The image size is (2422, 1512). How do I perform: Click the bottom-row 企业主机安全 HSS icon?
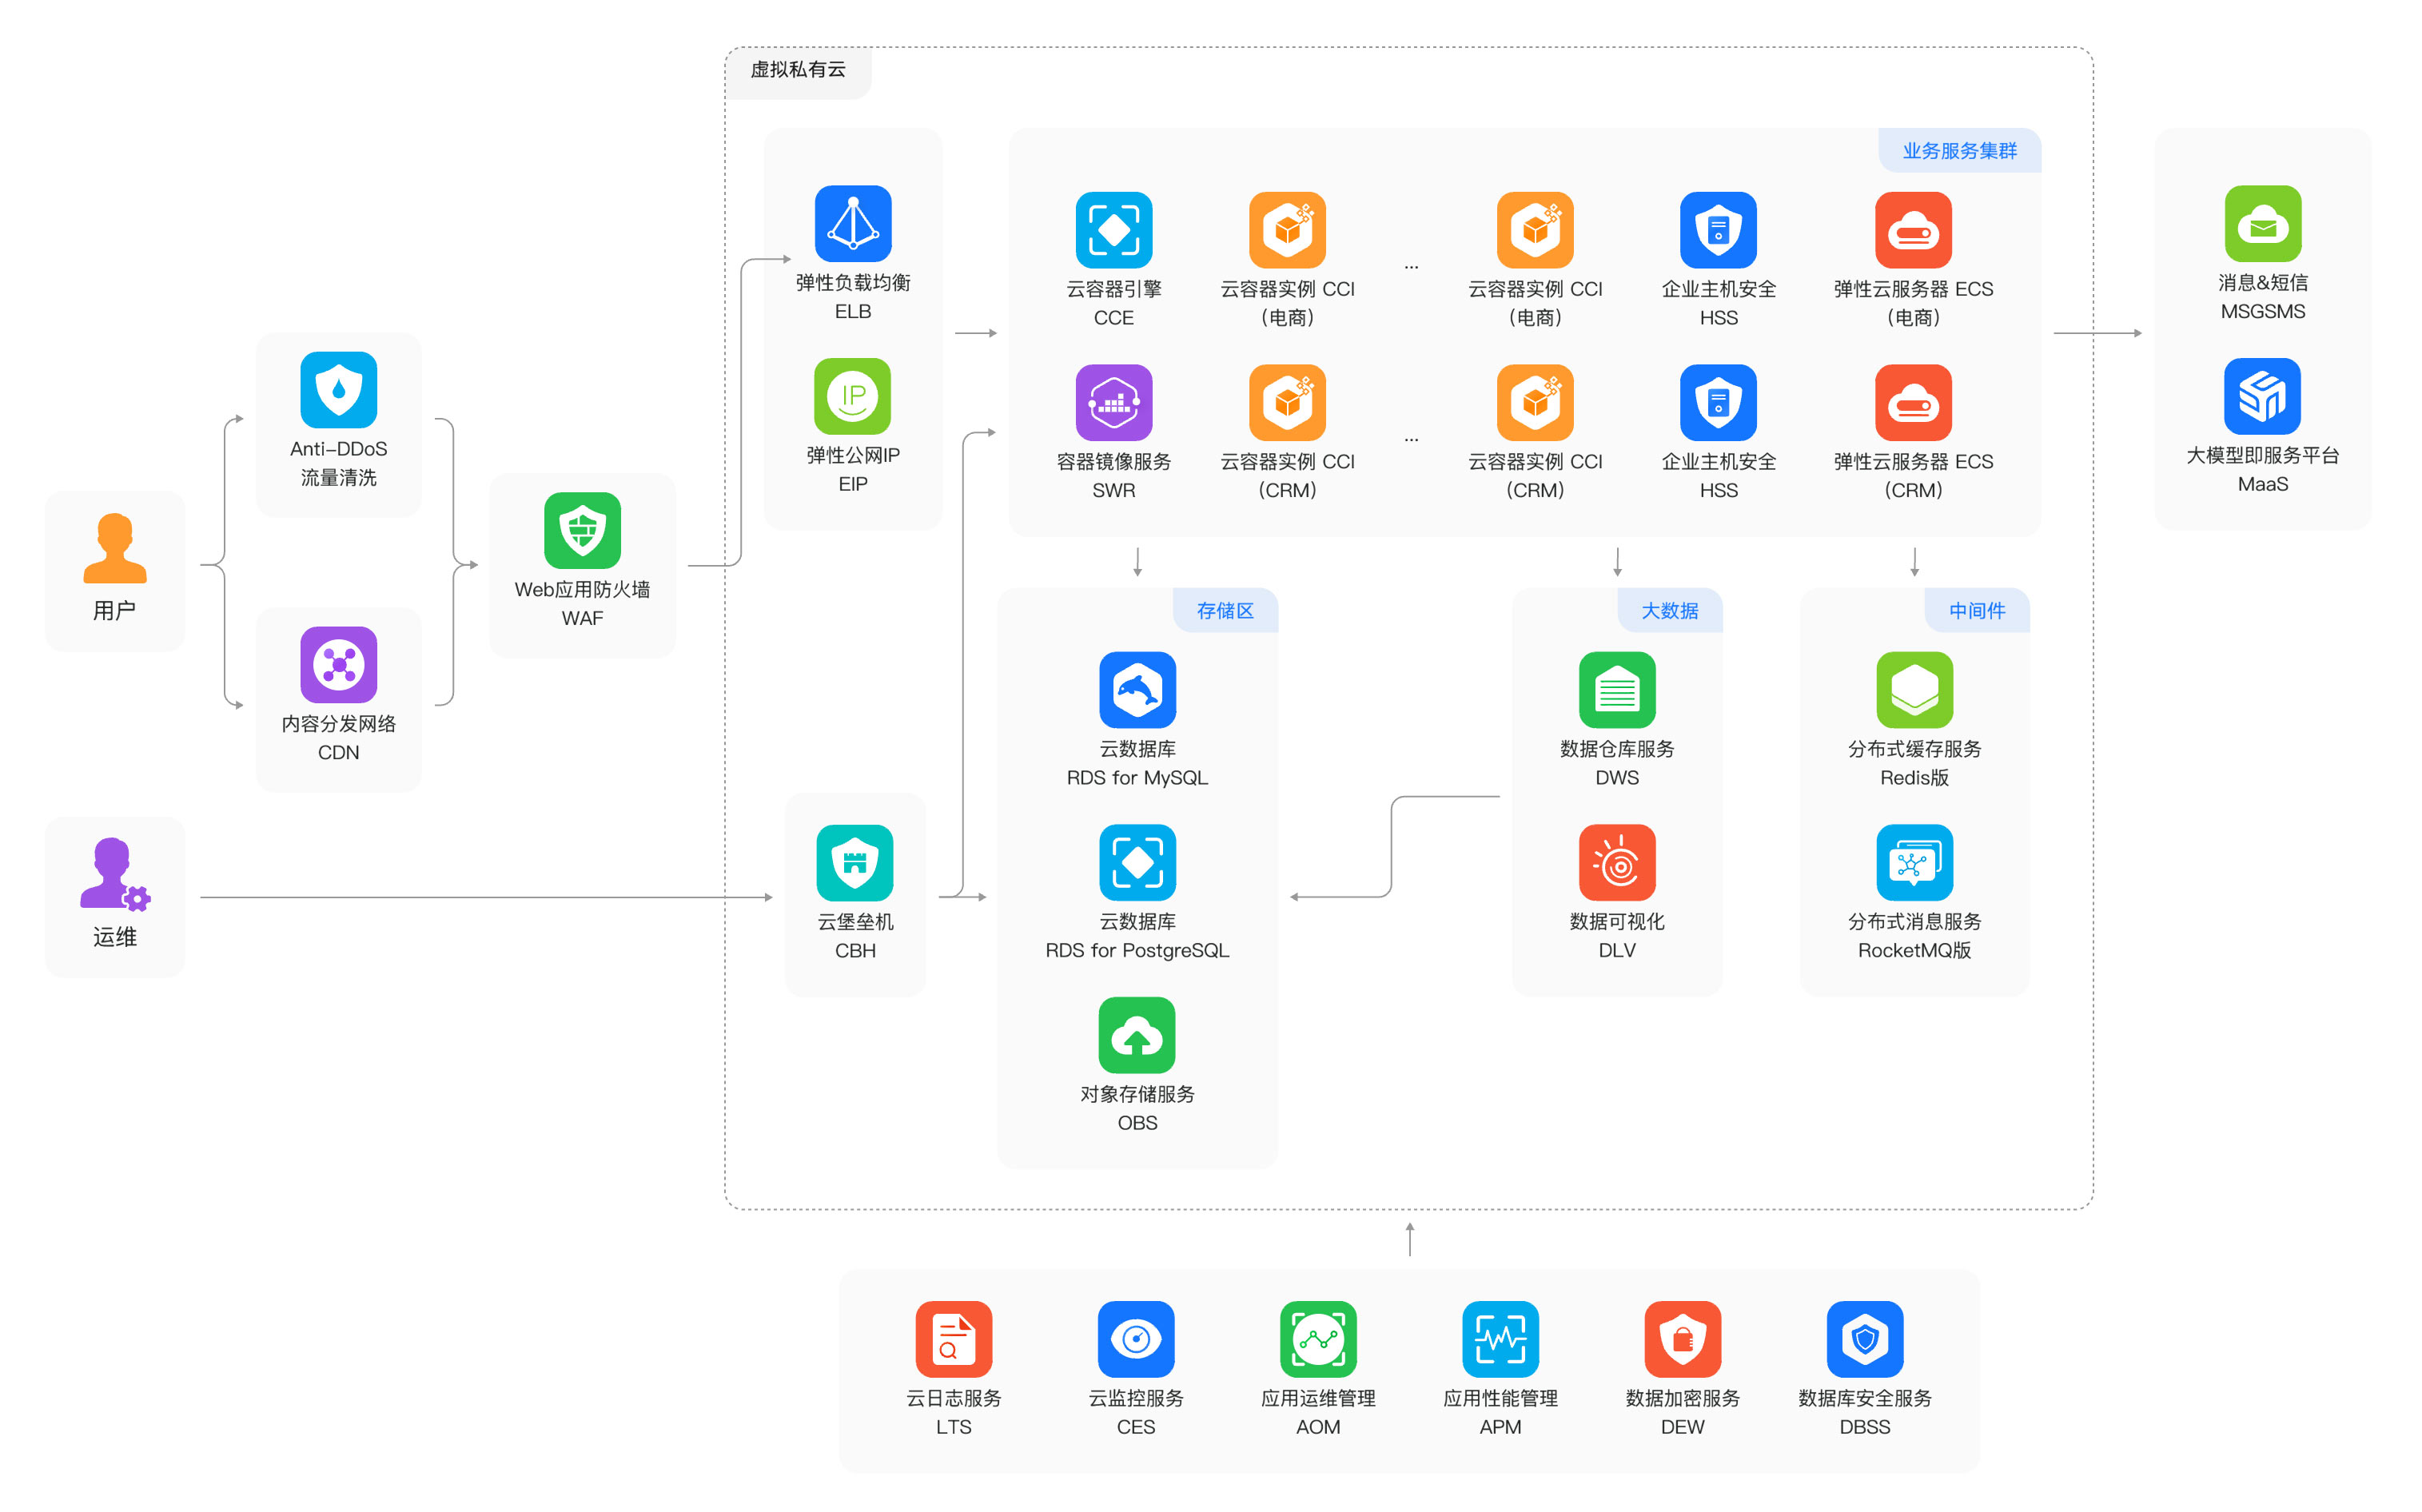(1718, 403)
